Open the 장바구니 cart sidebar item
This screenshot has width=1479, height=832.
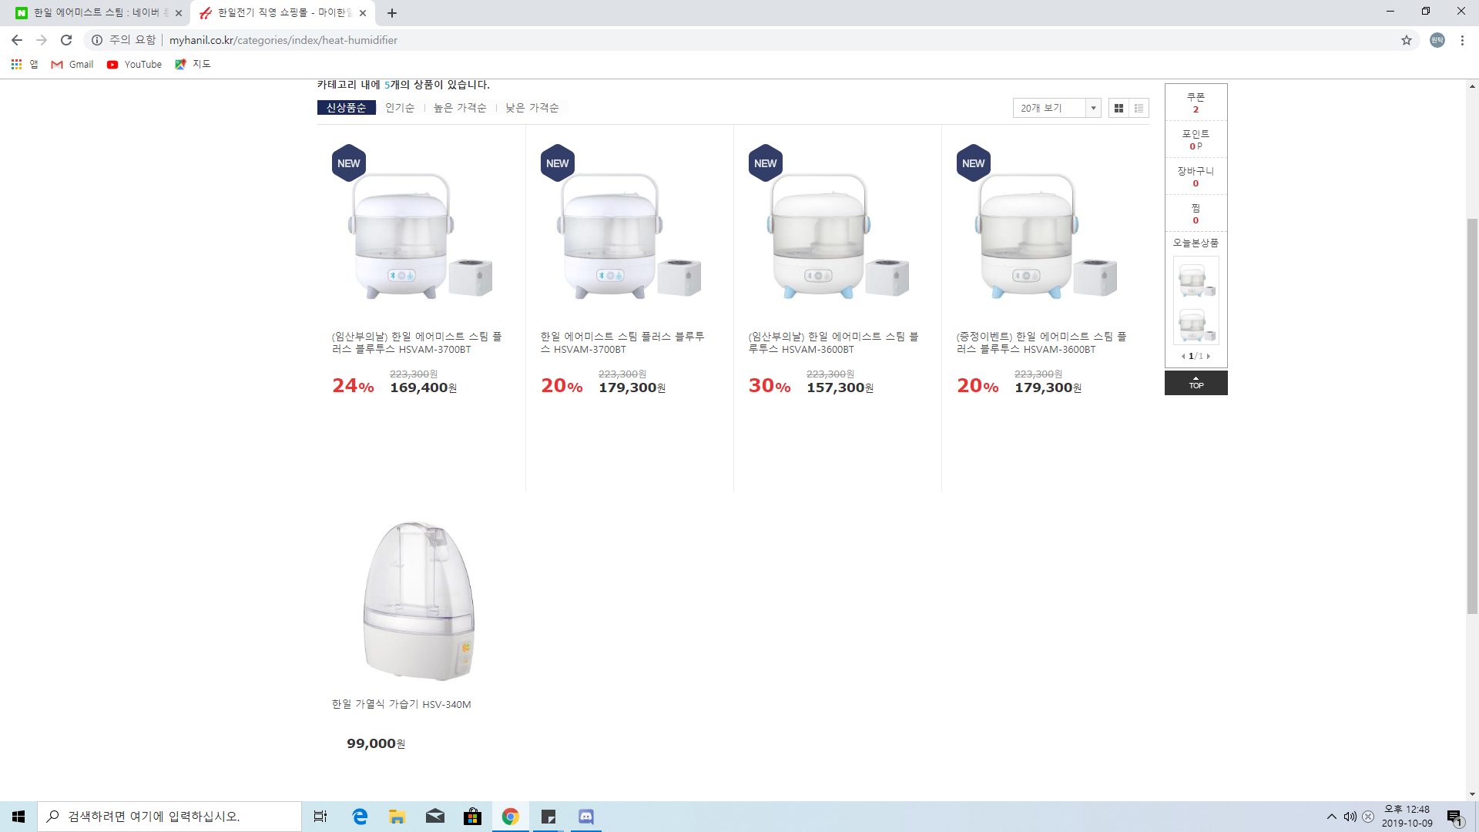pyautogui.click(x=1196, y=176)
